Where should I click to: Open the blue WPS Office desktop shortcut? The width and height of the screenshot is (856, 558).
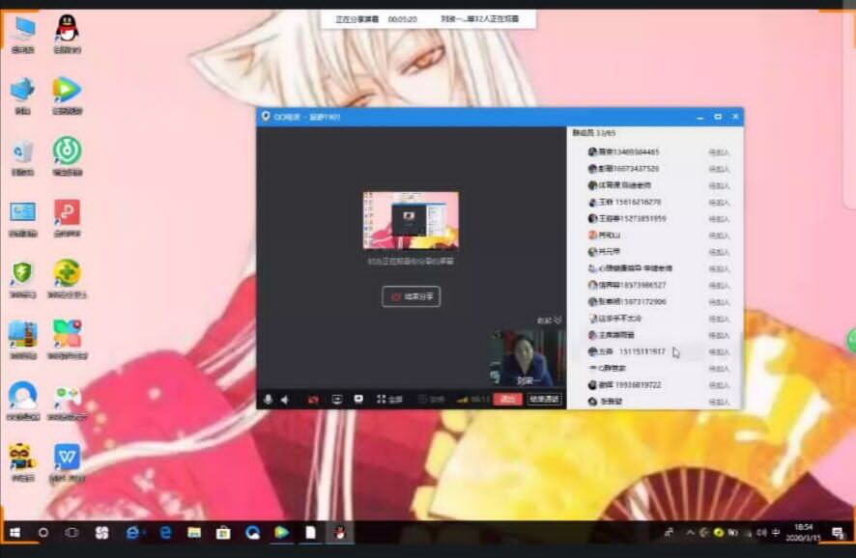[68, 462]
